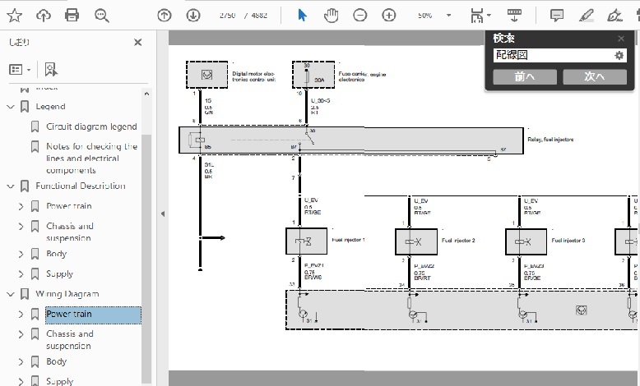Select the highlighter pen tool
Viewport: 640px width, 386px height.
[587, 16]
